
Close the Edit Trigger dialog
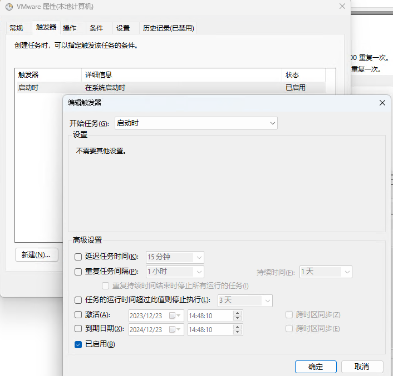click(x=382, y=103)
